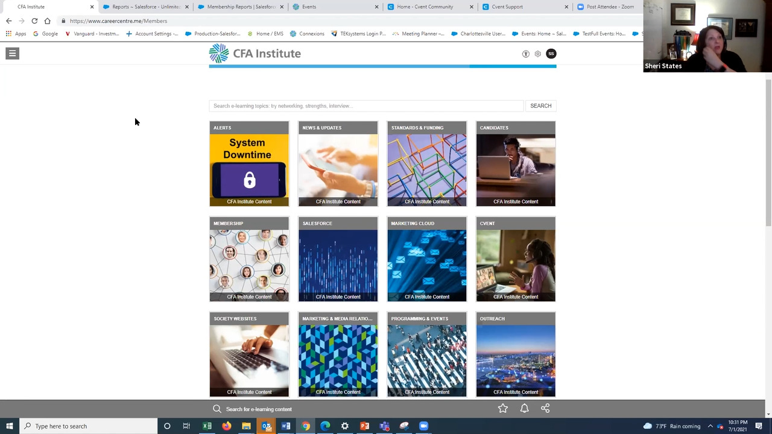Screen dimensions: 772x434
Task: Open Microsoft Edge from the taskbar
Action: 325,426
